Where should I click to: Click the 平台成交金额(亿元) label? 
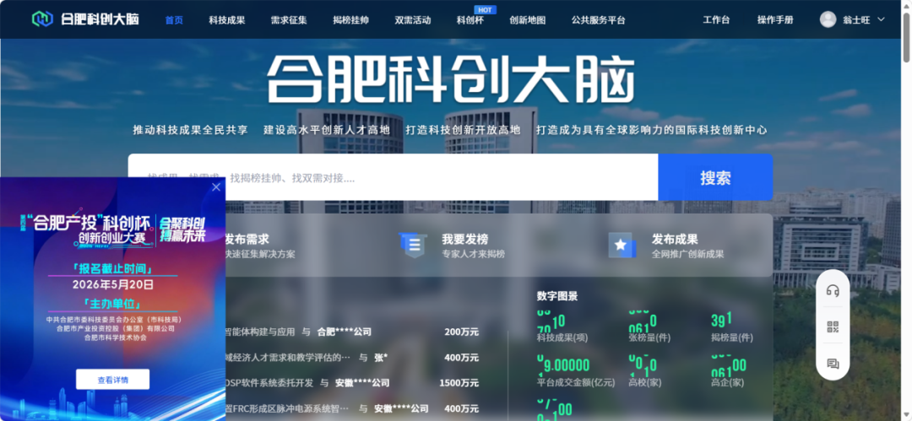[x=575, y=382]
